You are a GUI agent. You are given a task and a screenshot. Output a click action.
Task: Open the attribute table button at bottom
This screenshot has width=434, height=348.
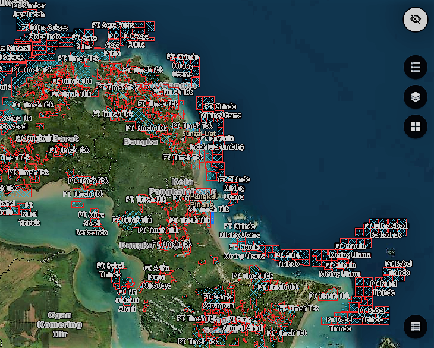point(416,327)
